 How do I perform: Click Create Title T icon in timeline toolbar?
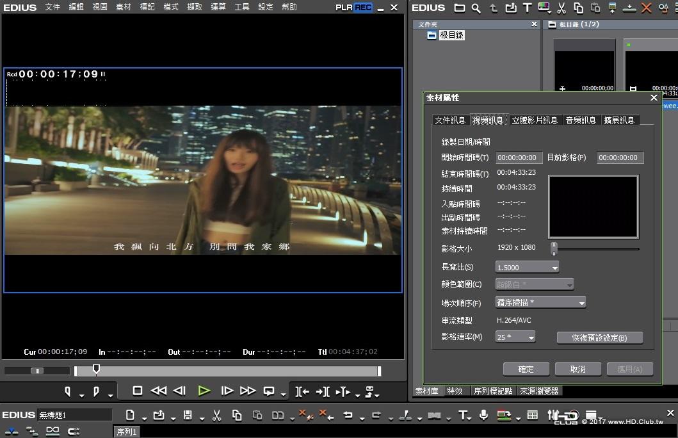point(463,415)
